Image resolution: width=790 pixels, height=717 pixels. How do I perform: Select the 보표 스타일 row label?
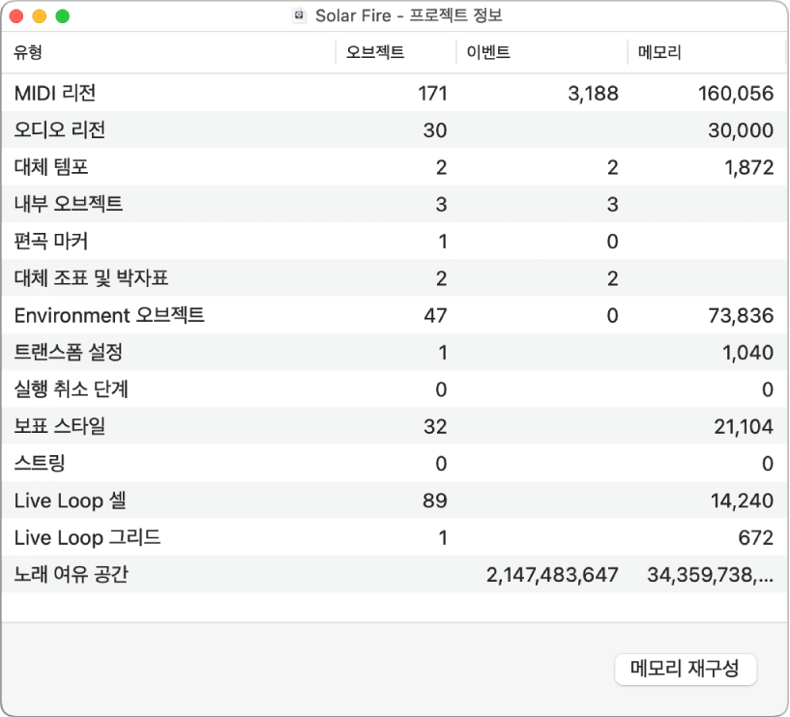coord(59,426)
